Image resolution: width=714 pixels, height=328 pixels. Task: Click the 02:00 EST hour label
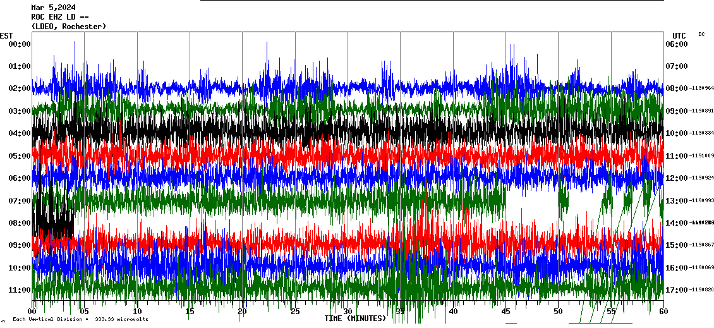click(19, 88)
